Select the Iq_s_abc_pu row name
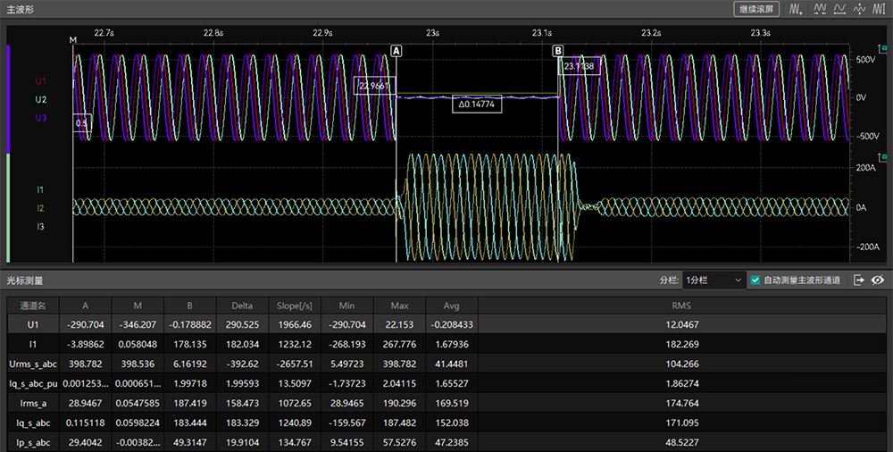893x452 pixels. (33, 383)
